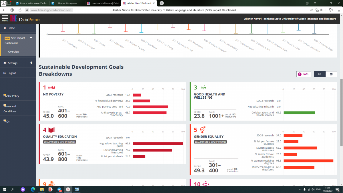Screen dimensions: 343x193
Task: Go to Home in the sidebar
Action: pyautogui.click(x=11, y=28)
